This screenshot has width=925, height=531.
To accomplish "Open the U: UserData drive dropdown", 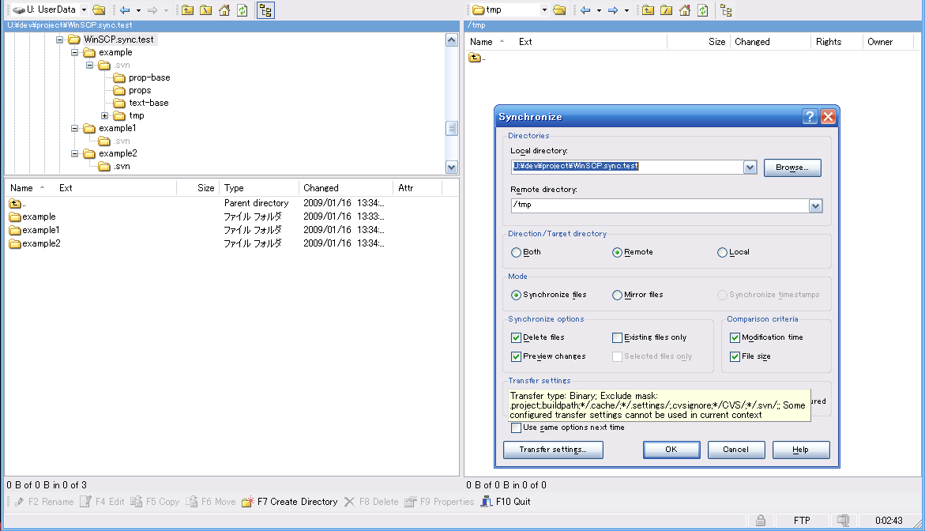I will pos(84,10).
